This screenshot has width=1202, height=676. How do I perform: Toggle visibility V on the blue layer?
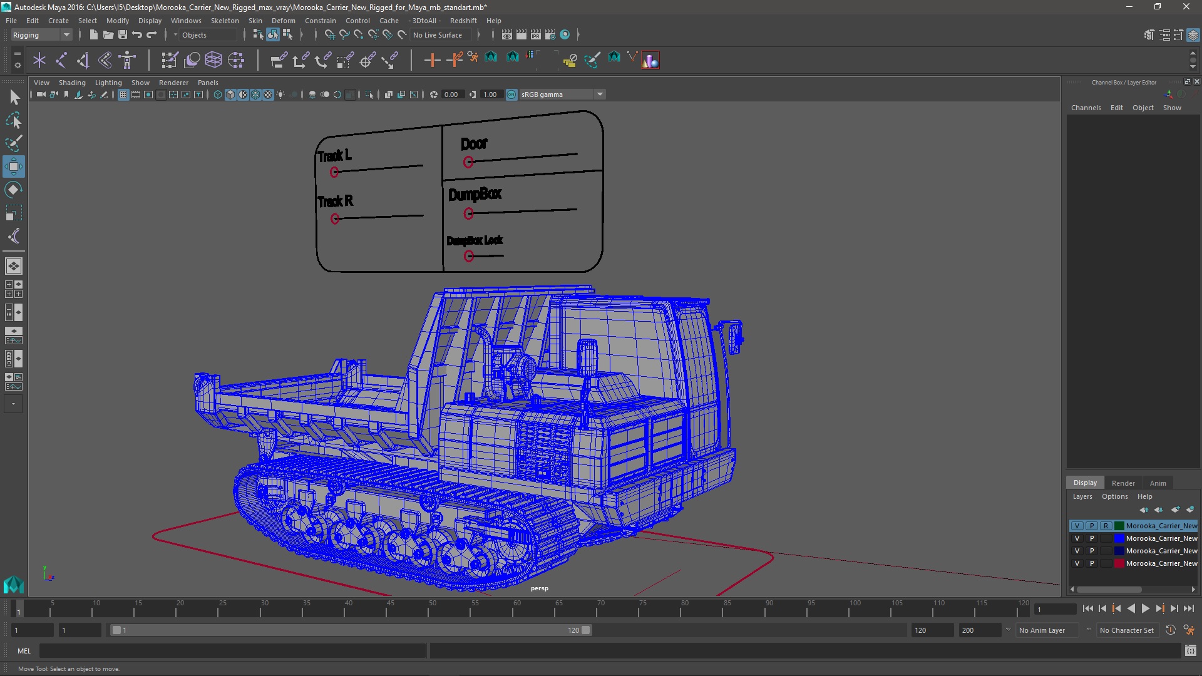tap(1077, 538)
